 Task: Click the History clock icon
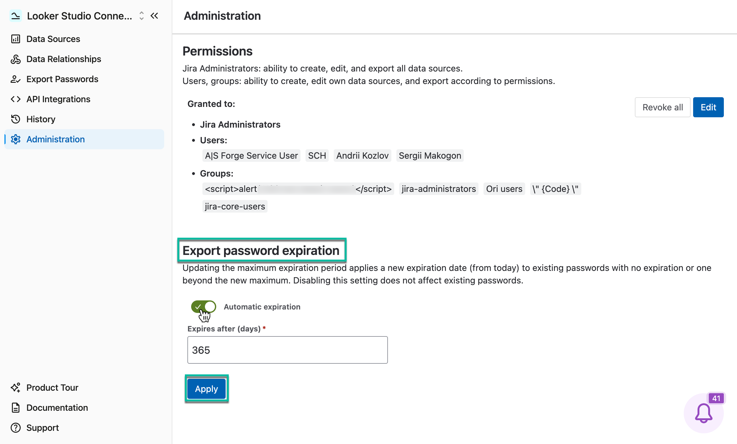tap(16, 119)
